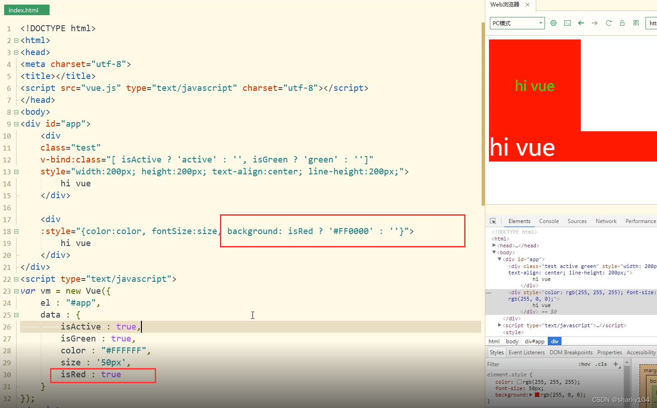Screen dimensions: 657x408
Task: Collapse code fold at line 23 var vm
Action: click(x=16, y=291)
